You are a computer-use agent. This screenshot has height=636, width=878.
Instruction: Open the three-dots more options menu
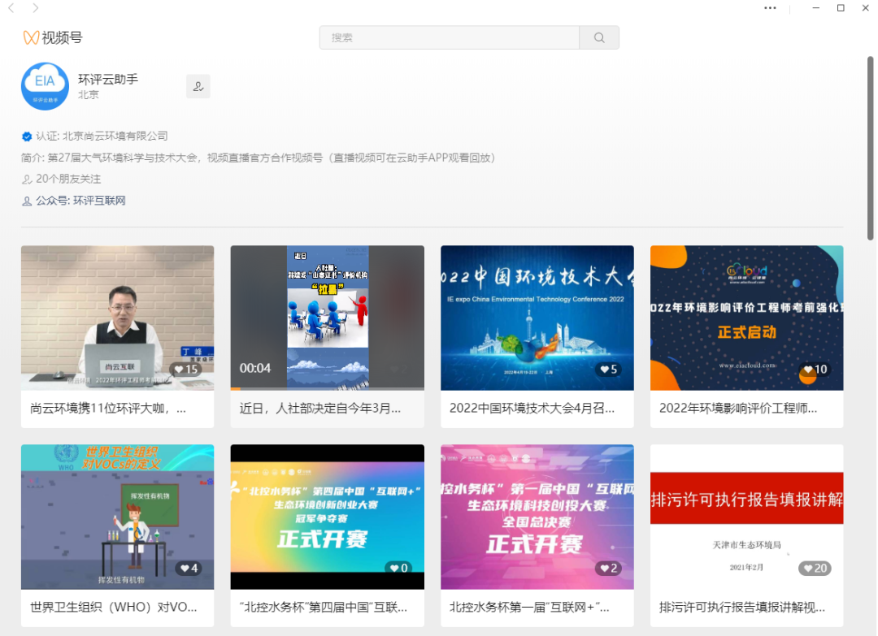point(770,8)
